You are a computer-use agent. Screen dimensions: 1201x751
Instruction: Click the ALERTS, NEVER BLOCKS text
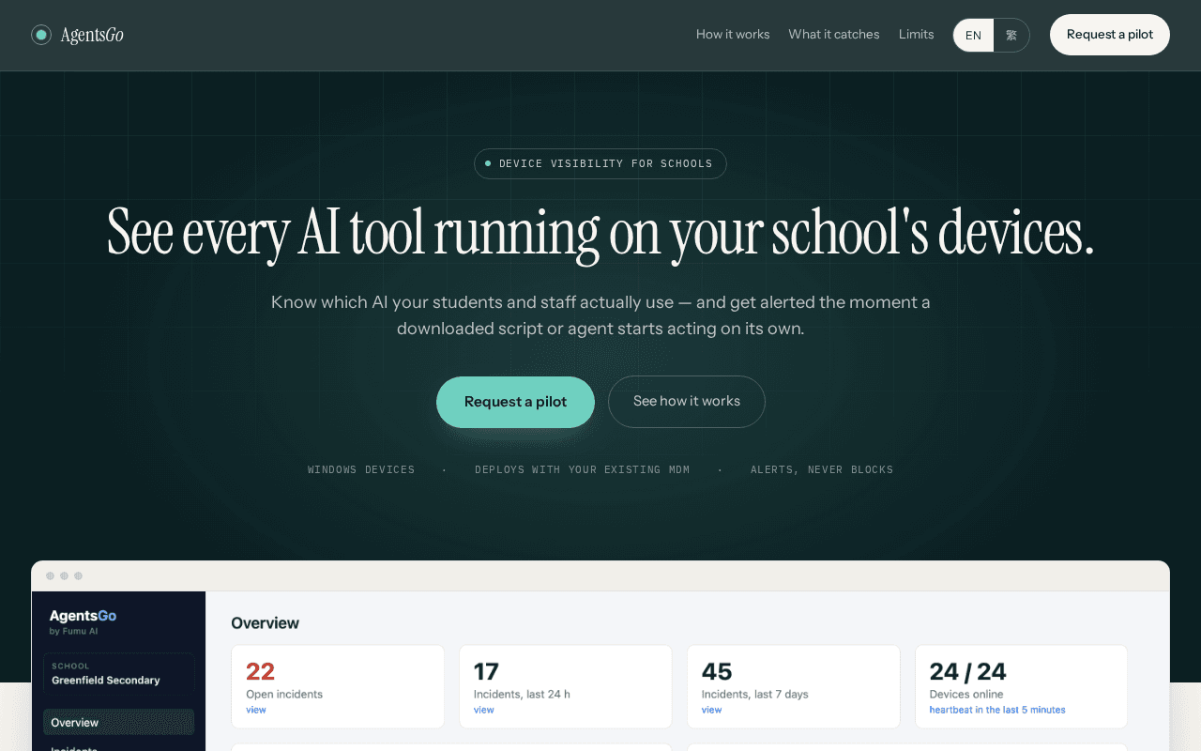(x=822, y=469)
